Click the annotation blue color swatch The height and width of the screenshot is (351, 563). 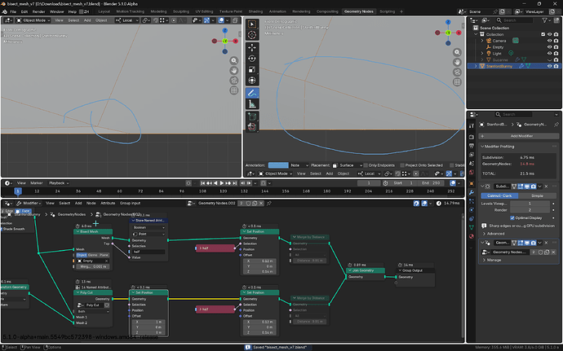[x=278, y=165]
